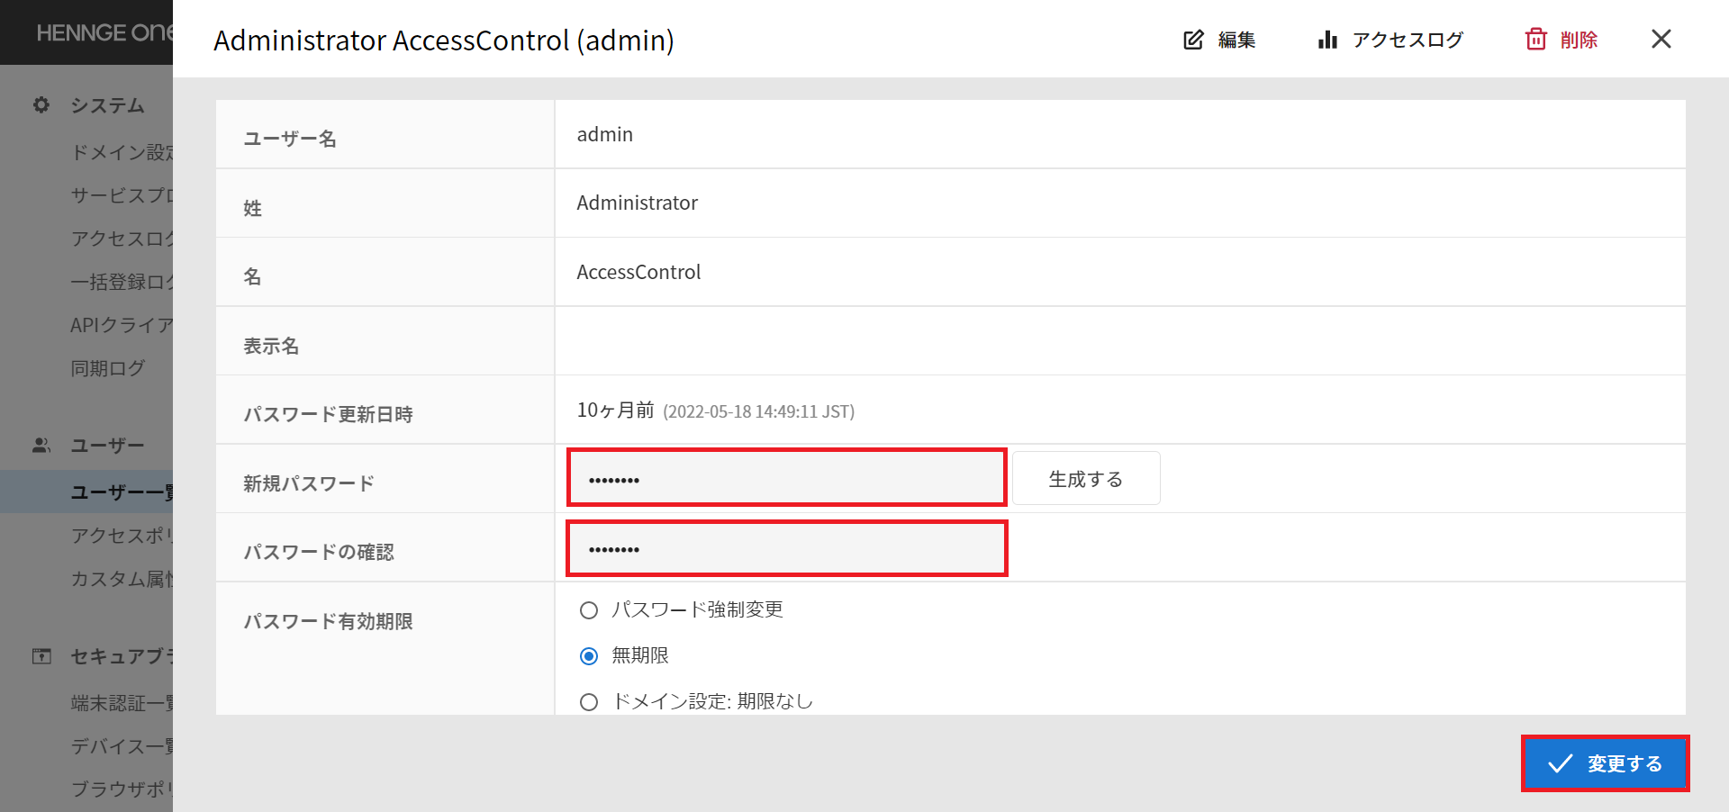The height and width of the screenshot is (812, 1729).
Task: Open the ドメイン設定 sidebar menu item
Action: 122,152
